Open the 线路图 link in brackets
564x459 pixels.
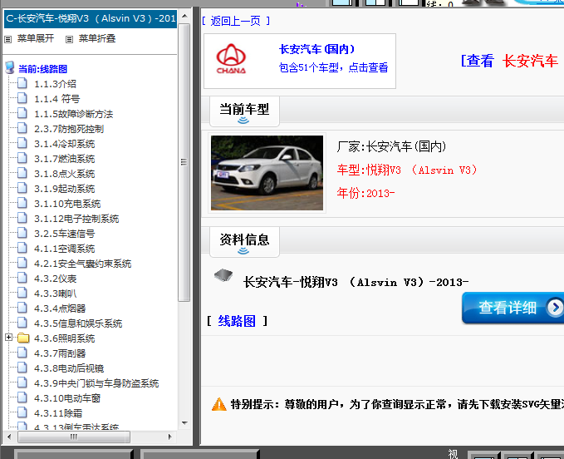[x=237, y=320]
